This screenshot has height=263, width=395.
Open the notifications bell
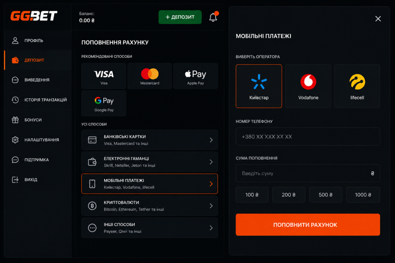213,17
